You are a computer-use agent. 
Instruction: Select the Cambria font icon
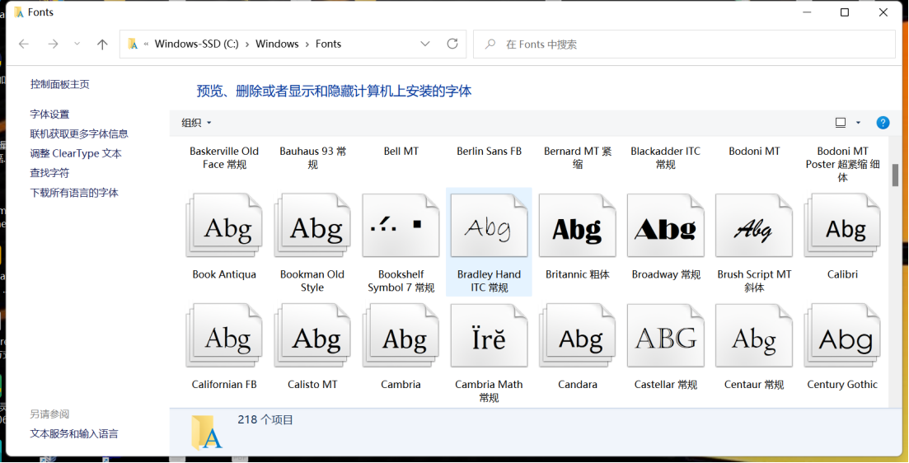coord(401,335)
